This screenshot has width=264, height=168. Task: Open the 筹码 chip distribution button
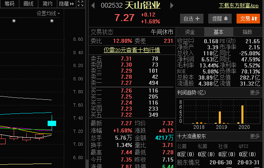pyautogui.click(x=10, y=4)
